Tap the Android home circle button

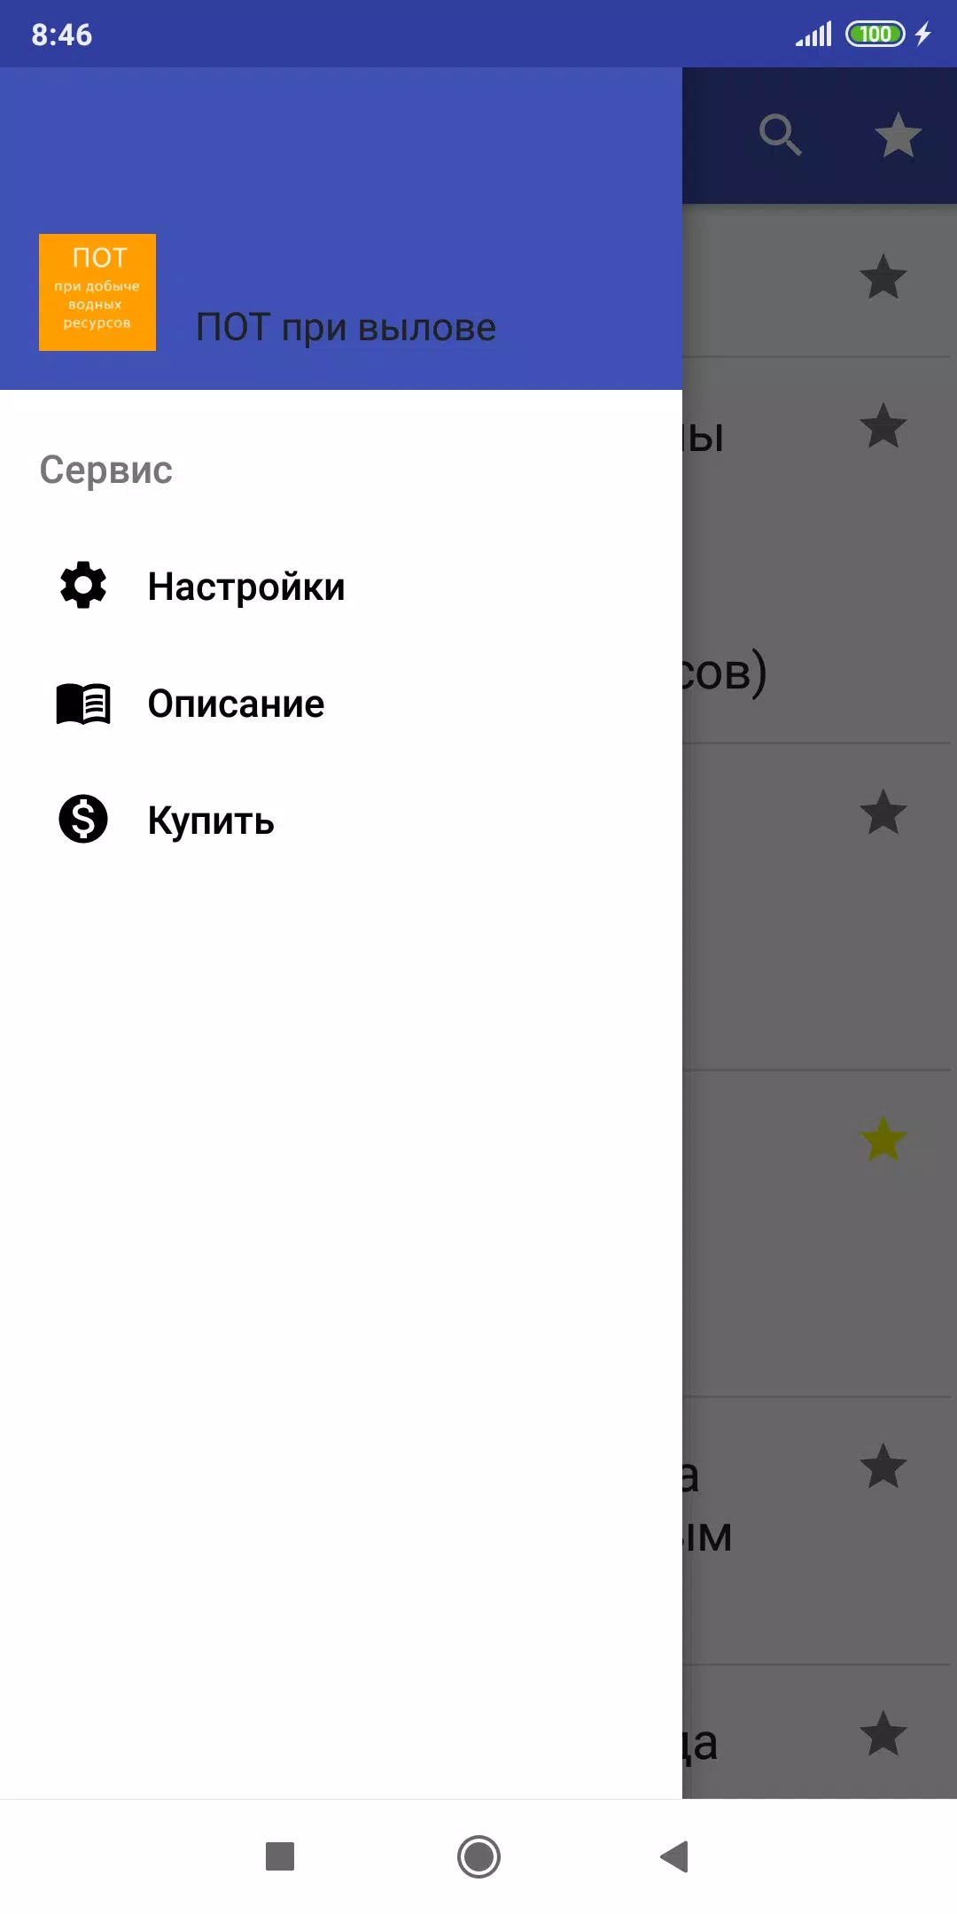pyautogui.click(x=478, y=1856)
